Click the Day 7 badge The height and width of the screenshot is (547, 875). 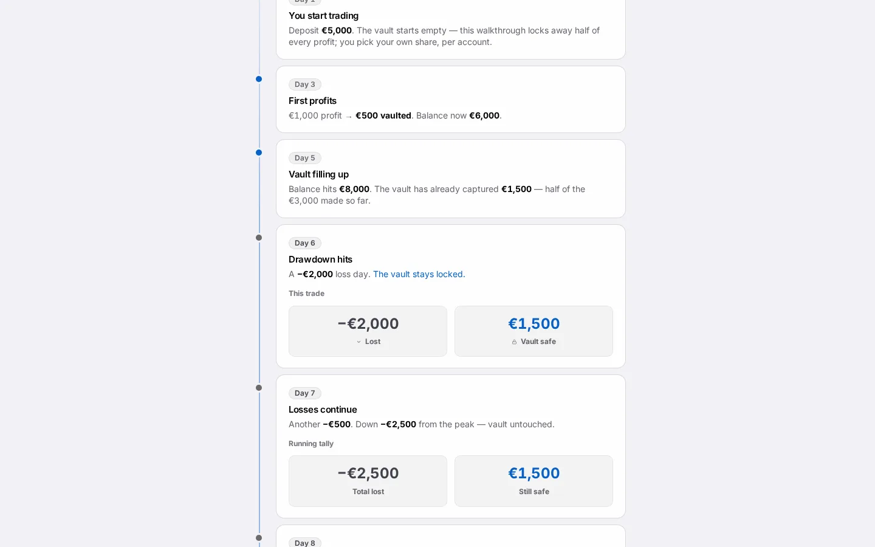(x=305, y=393)
